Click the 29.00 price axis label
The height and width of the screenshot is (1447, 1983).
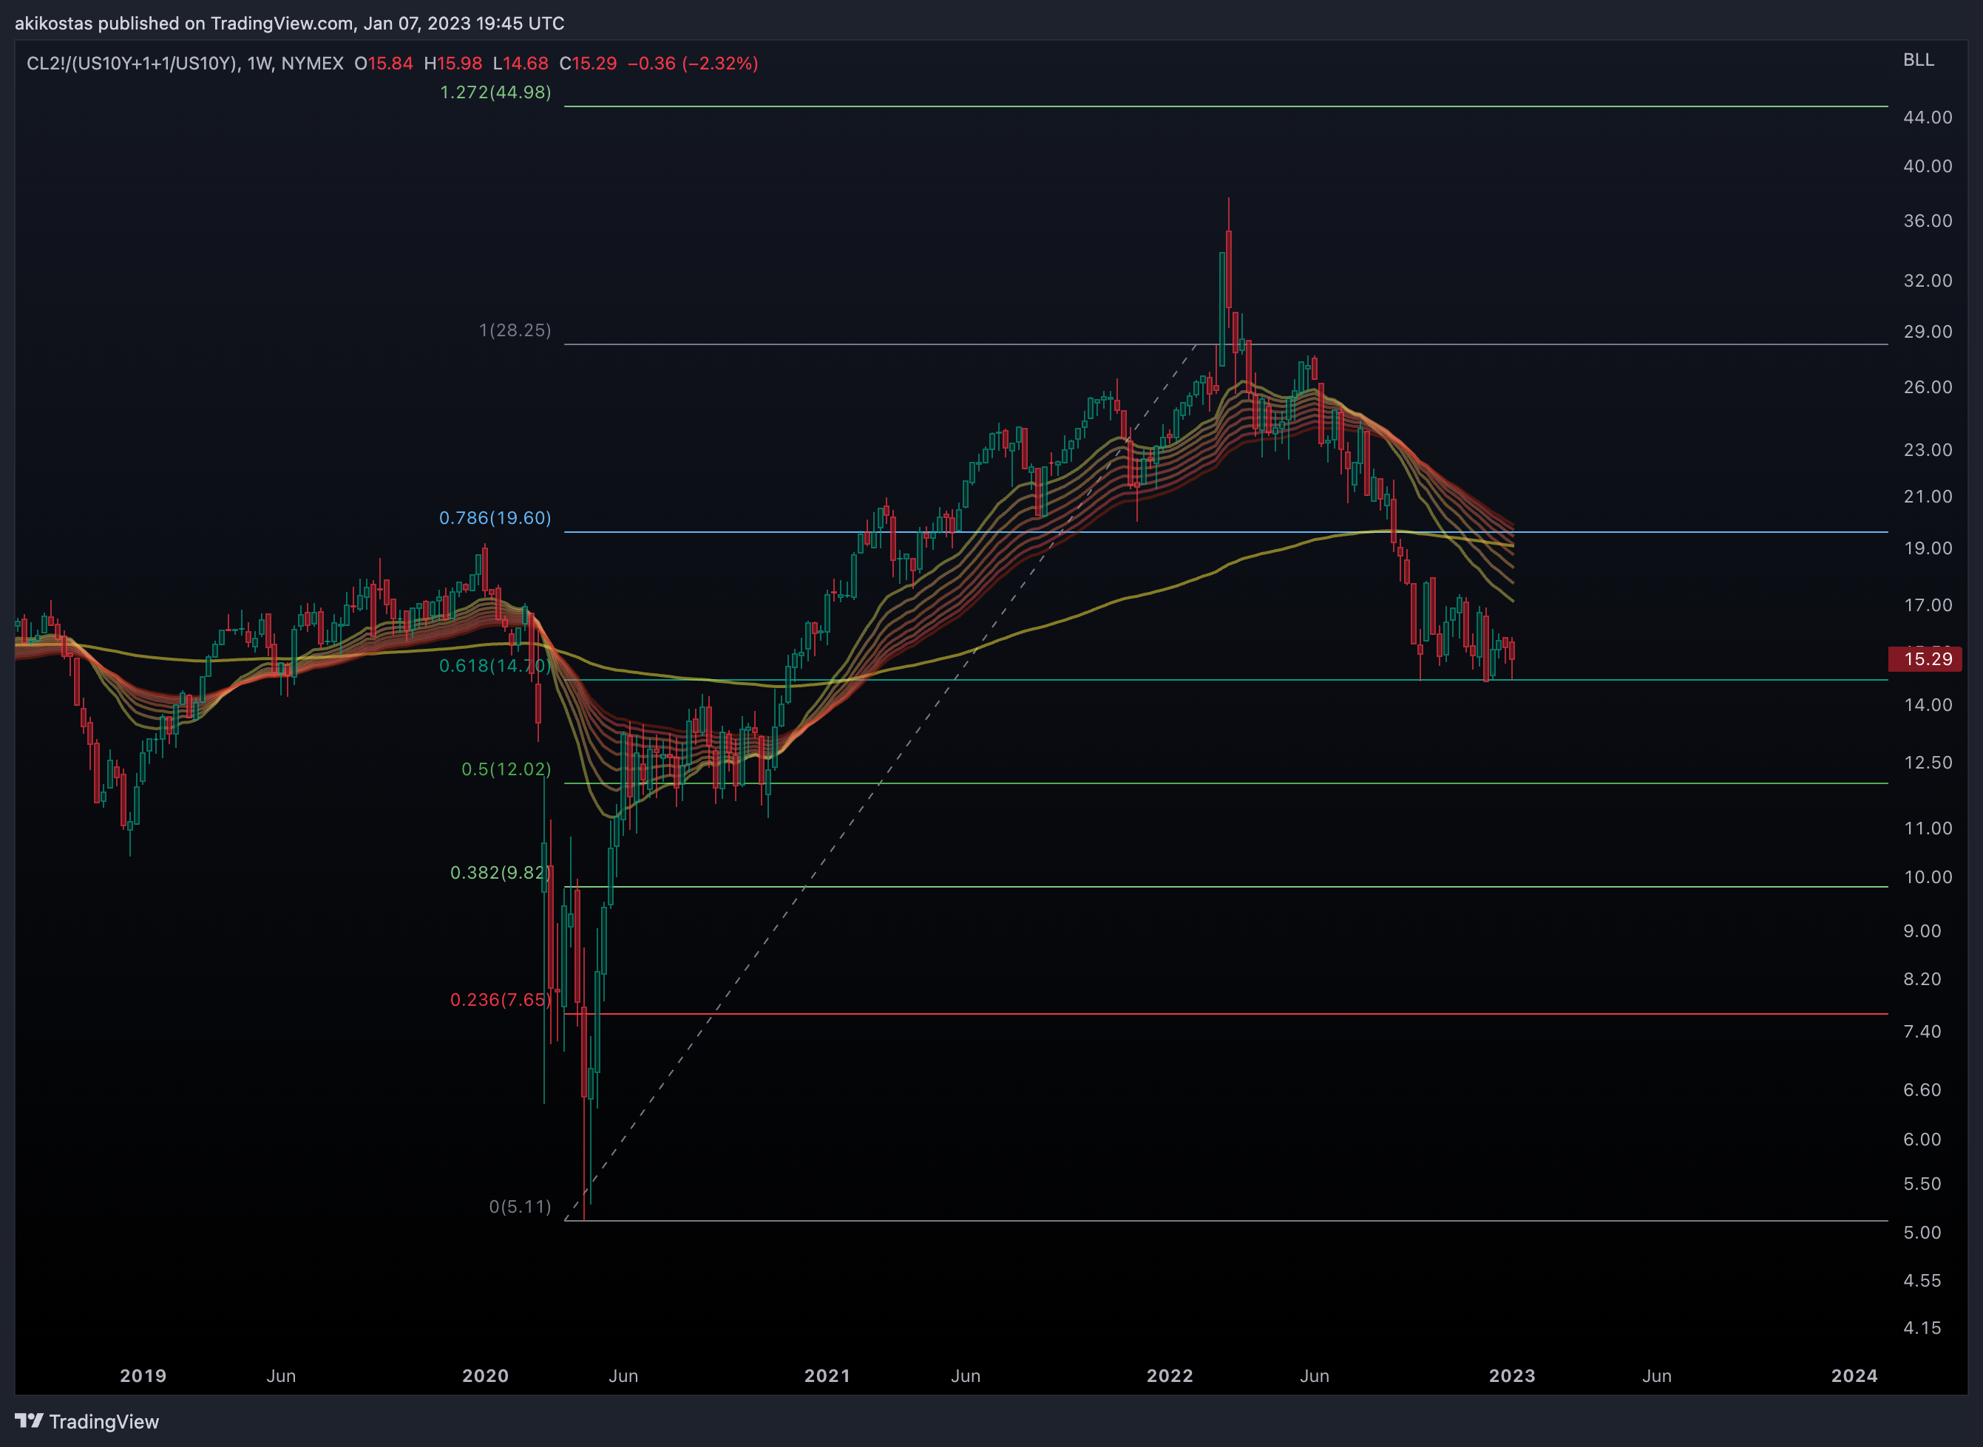pos(1928,332)
